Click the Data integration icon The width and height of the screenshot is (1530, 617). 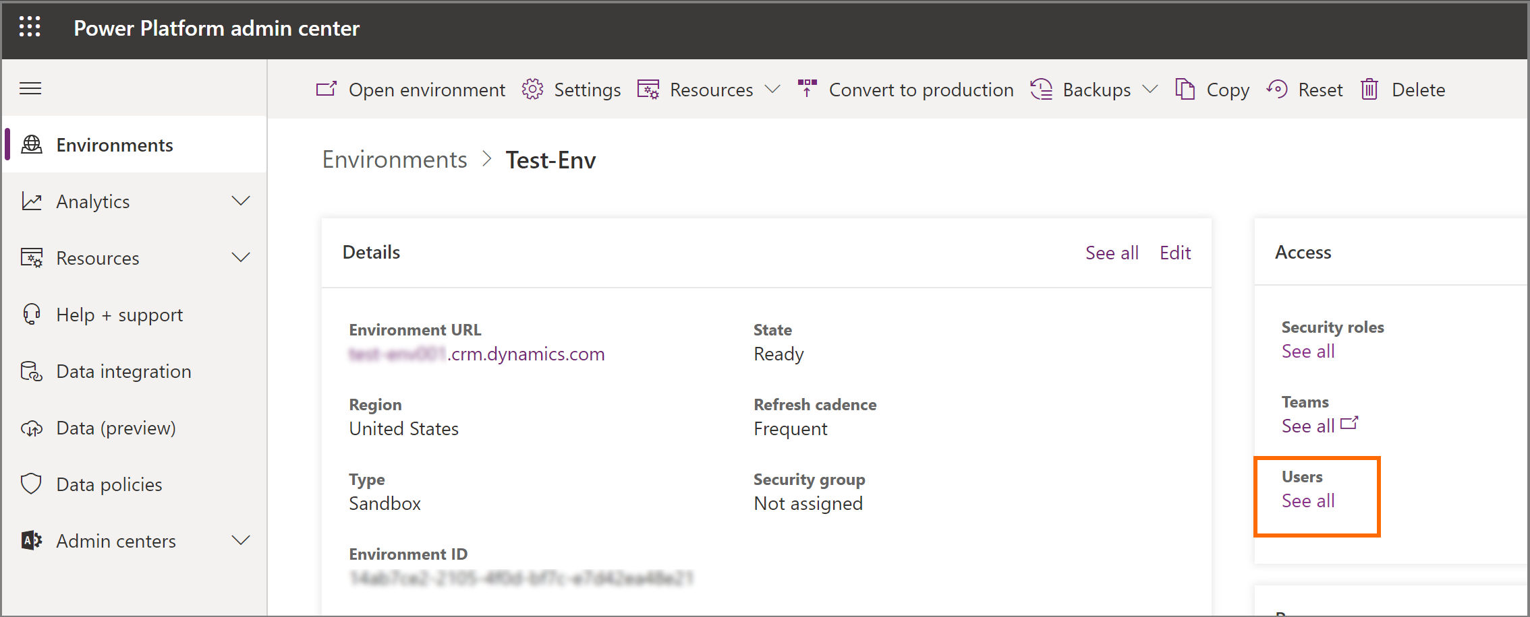pos(32,371)
